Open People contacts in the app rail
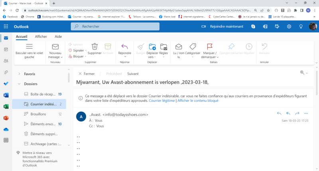This screenshot has width=319, height=171. point(6,61)
